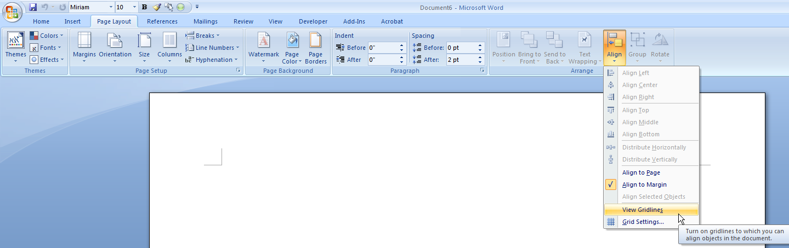Open the page Size options
Screen dimensions: 789x248
pyautogui.click(x=144, y=48)
